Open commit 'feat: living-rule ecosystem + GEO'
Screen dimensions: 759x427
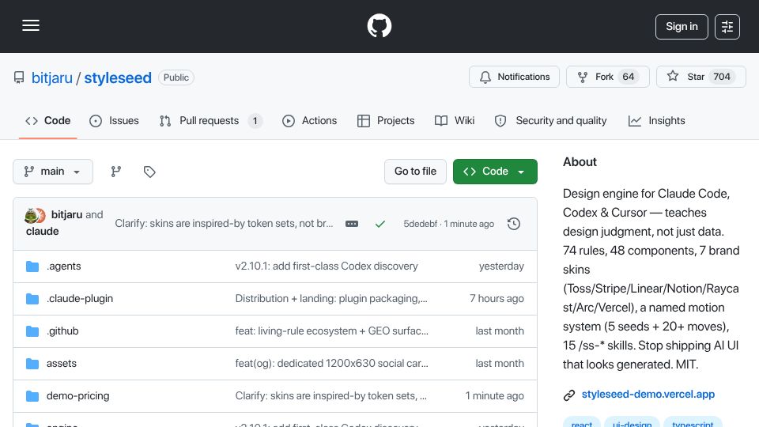[331, 331]
